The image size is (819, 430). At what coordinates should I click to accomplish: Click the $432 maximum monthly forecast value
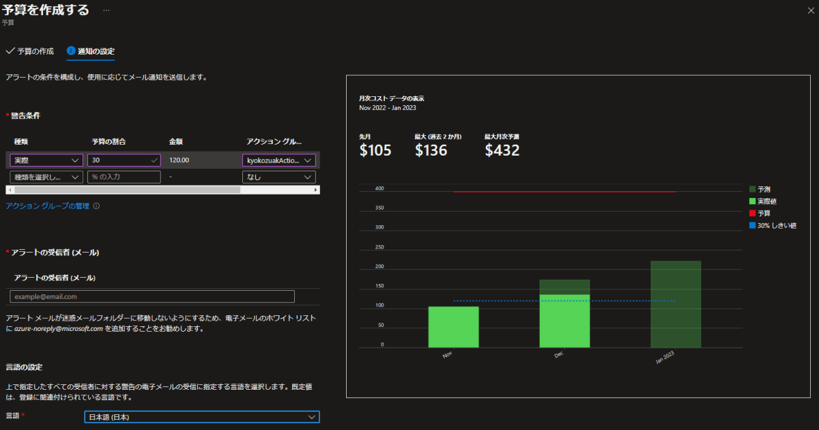(x=502, y=150)
